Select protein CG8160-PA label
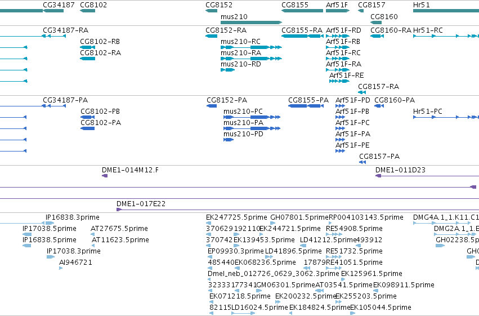Viewport: 479px width, 316px height. point(395,100)
